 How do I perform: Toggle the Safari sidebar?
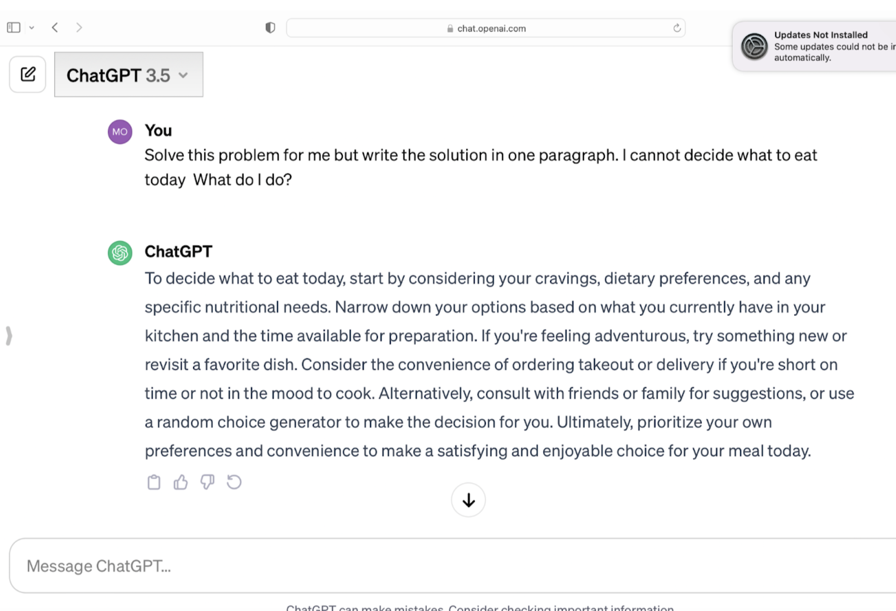click(14, 28)
